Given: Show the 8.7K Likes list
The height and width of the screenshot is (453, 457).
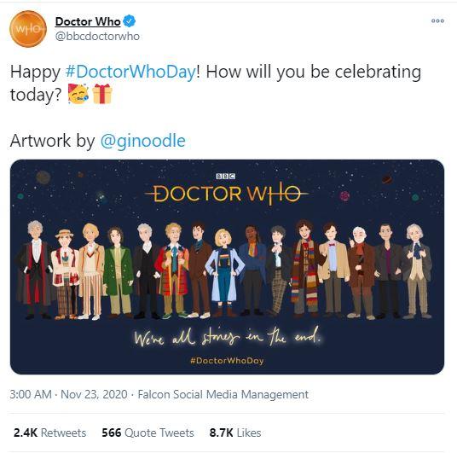Looking at the screenshot, I should tap(235, 433).
